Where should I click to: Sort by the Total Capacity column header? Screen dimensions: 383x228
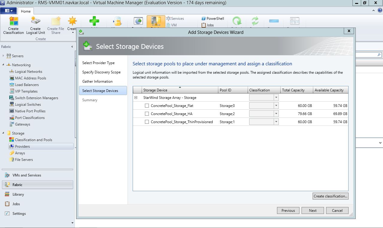pyautogui.click(x=297, y=90)
